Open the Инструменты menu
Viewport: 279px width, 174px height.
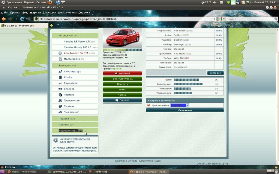pyautogui.click(x=67, y=13)
